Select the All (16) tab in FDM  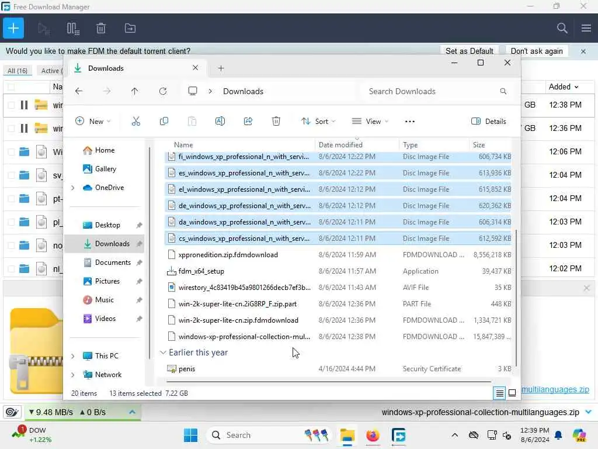pyautogui.click(x=18, y=71)
